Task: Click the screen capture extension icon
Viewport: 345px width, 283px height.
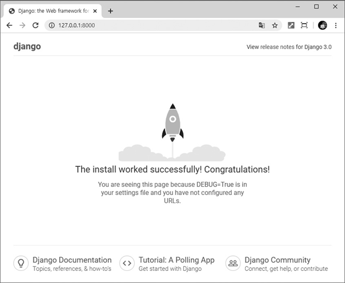Action: pyautogui.click(x=304, y=25)
